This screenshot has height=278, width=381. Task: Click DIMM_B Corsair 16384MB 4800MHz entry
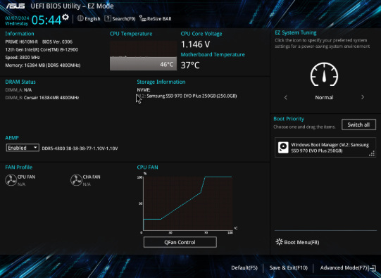point(42,98)
